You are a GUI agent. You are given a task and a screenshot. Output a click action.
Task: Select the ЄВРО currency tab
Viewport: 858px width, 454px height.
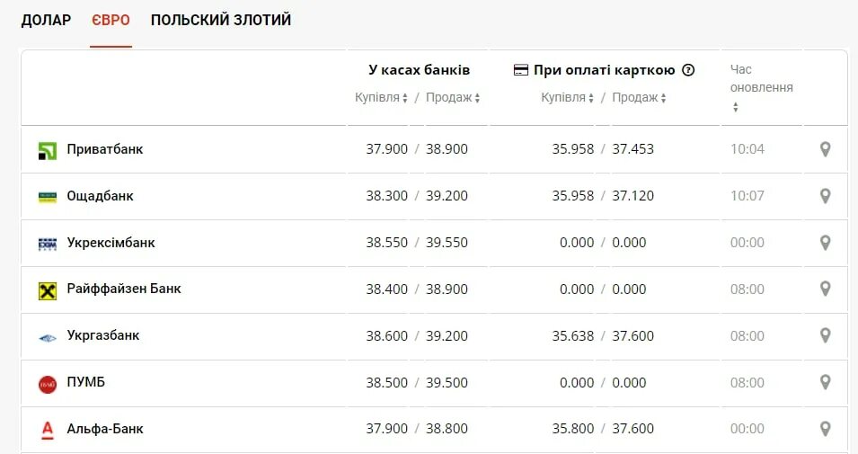(x=111, y=21)
